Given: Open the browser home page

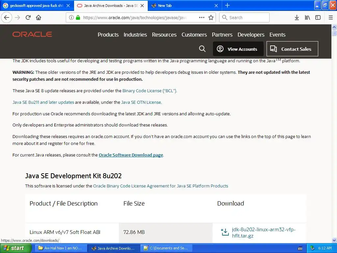Looking at the screenshot, I should 39,17.
